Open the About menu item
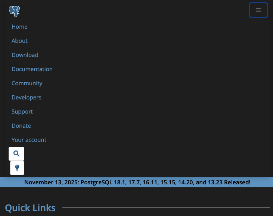Screen dimensions: 273x216 click(19, 41)
